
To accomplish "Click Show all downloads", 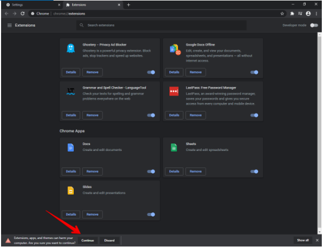I will (x=303, y=241).
